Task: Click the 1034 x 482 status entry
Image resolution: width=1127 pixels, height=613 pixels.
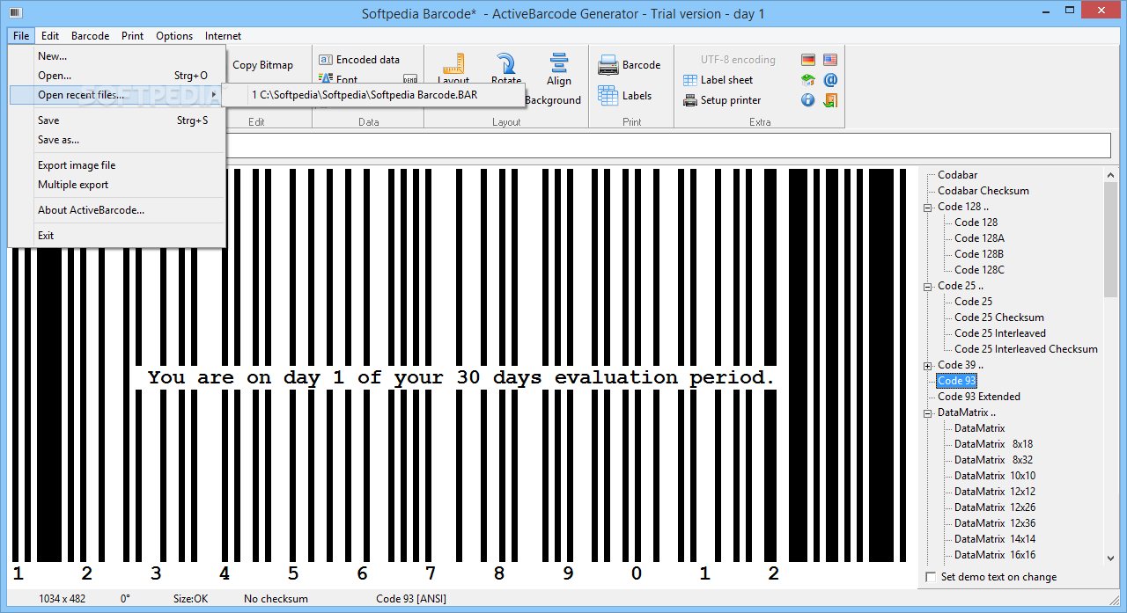Action: click(62, 599)
